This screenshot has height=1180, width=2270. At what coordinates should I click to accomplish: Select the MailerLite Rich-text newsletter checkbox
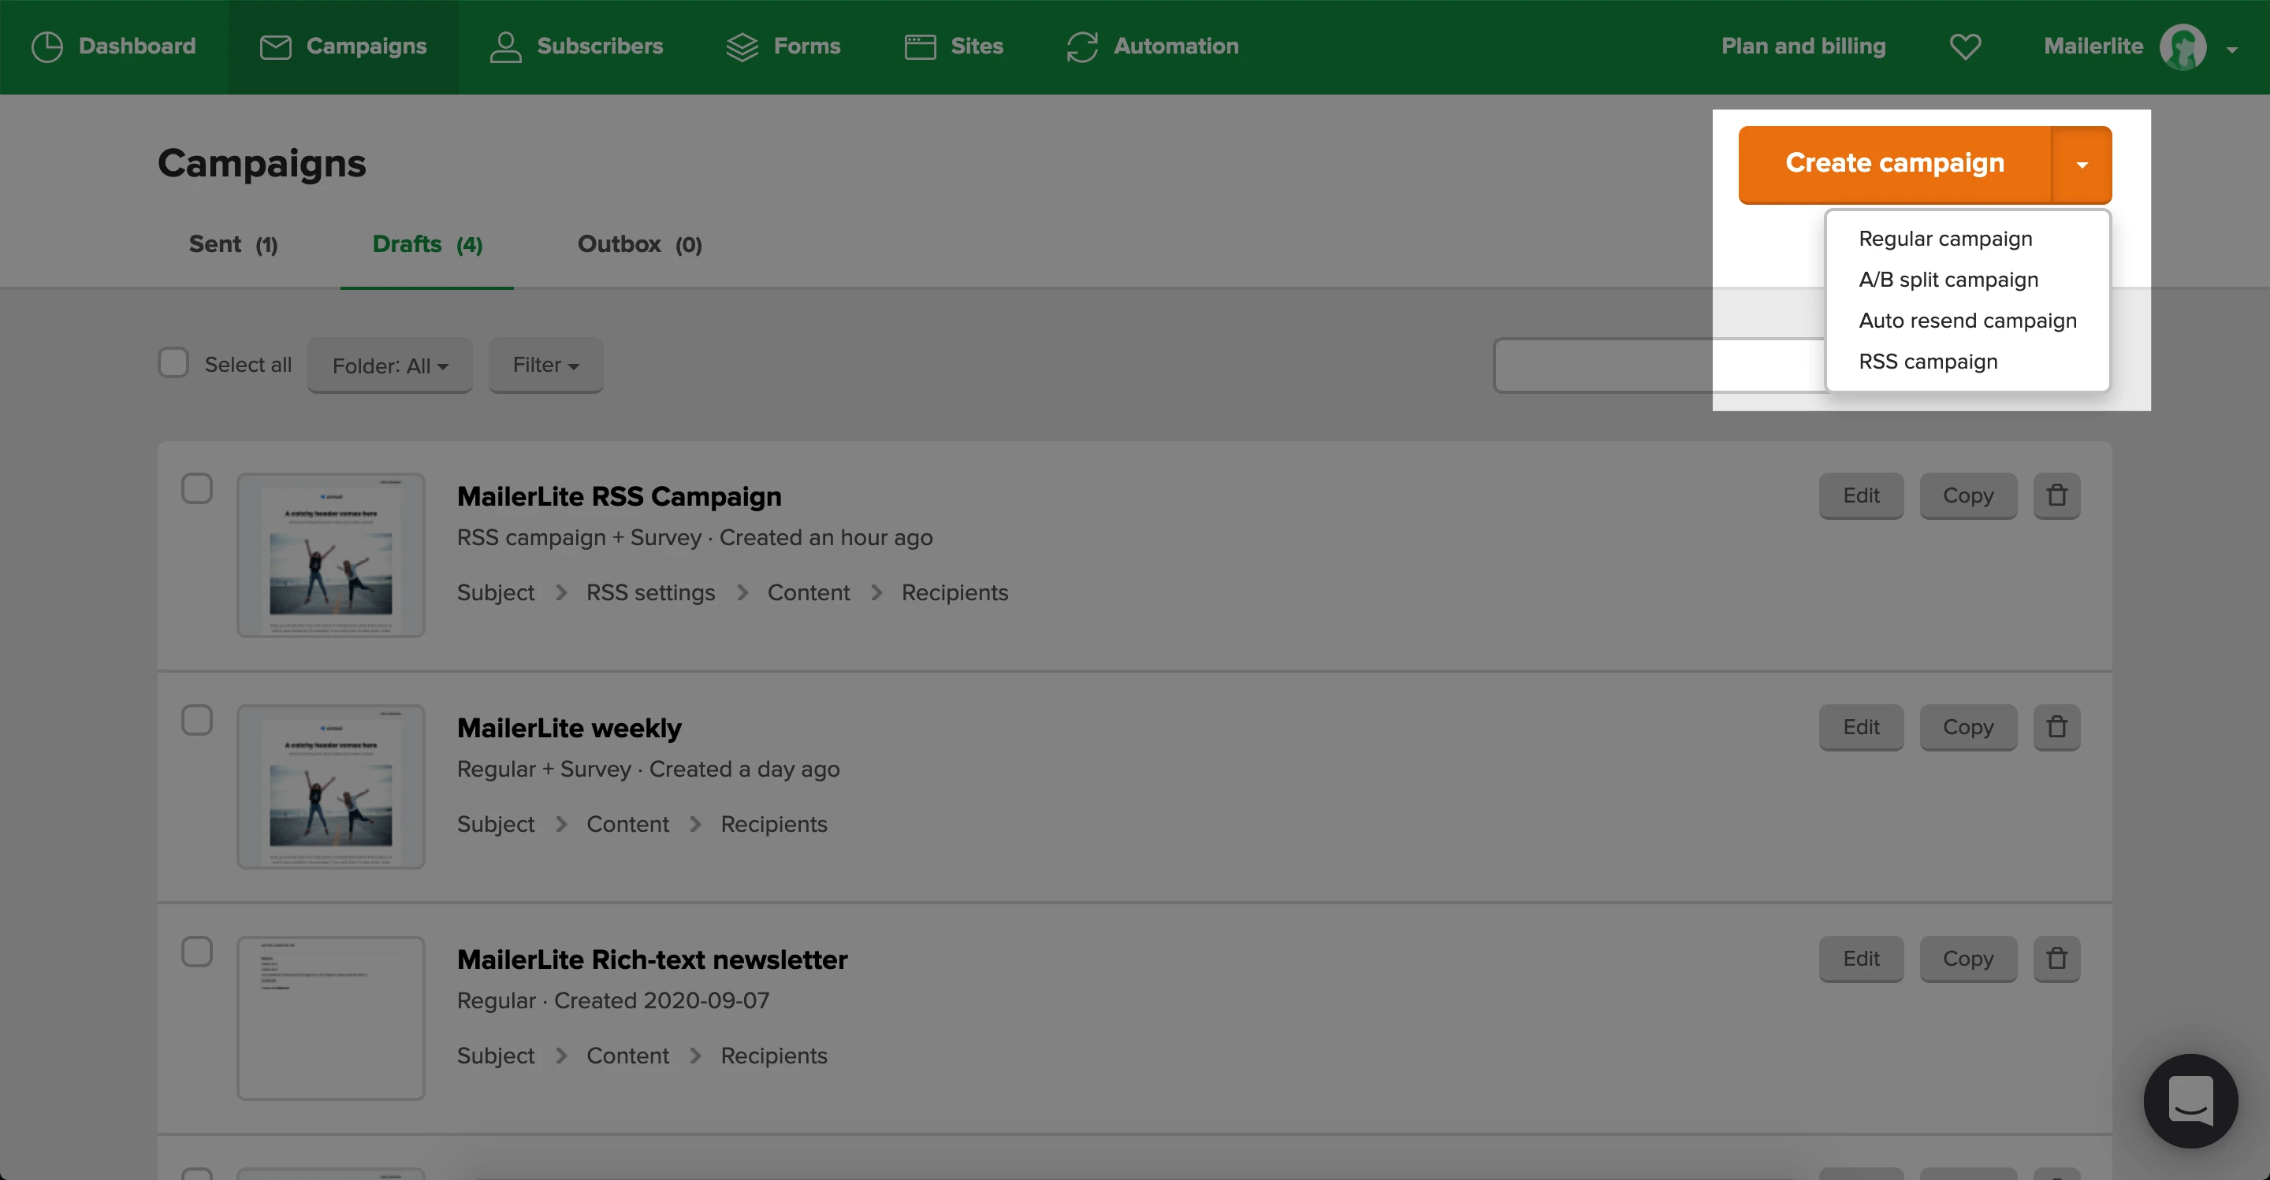pos(197,952)
